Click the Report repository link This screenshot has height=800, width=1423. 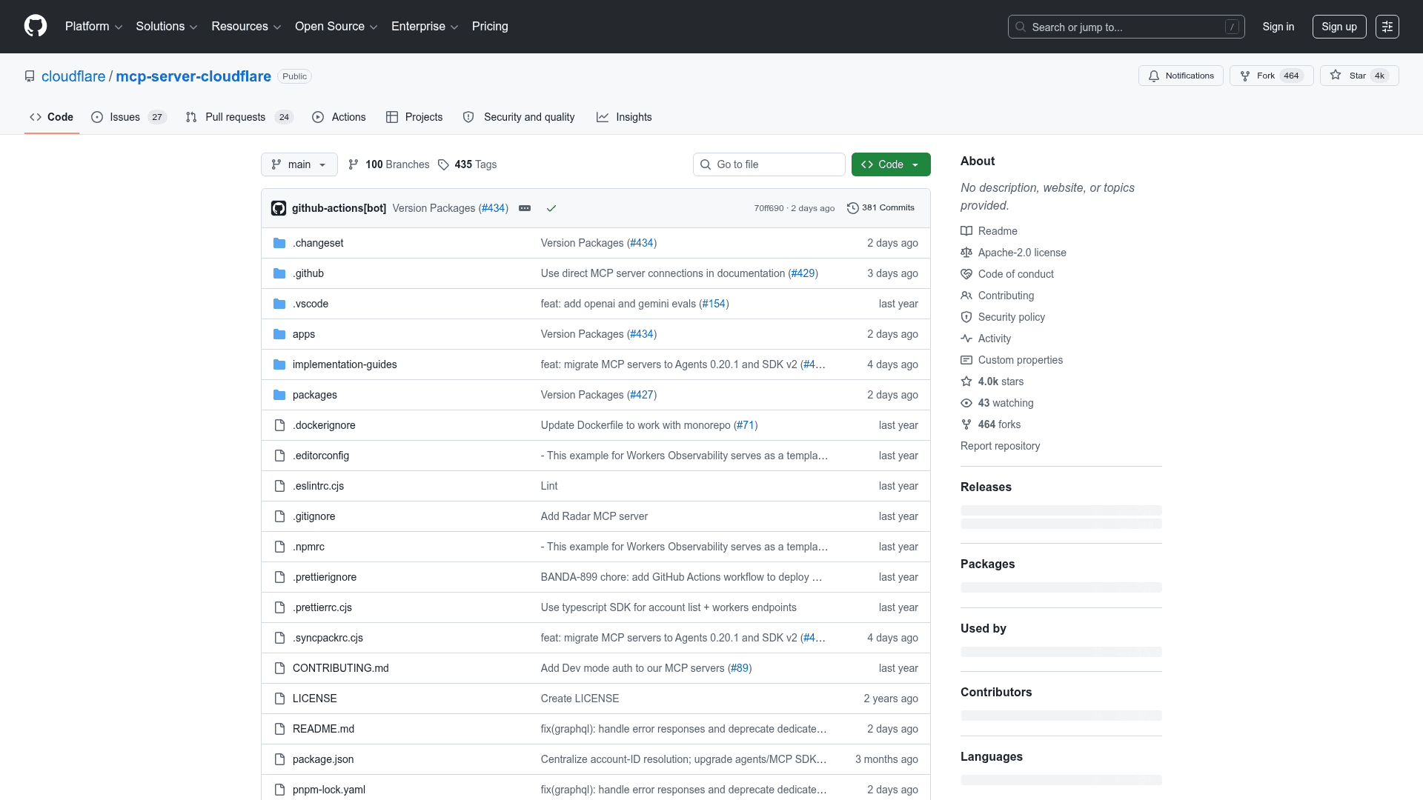1000,446
